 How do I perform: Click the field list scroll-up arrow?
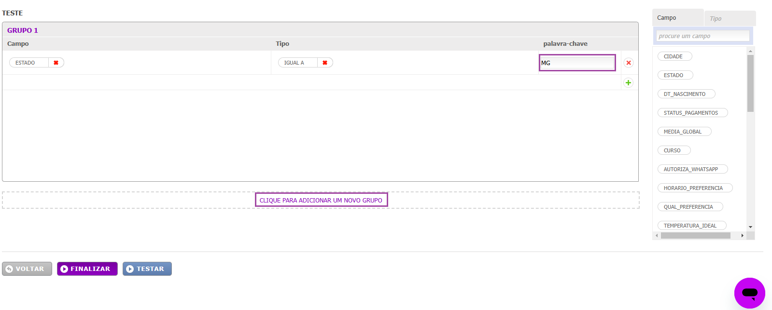coord(750,51)
